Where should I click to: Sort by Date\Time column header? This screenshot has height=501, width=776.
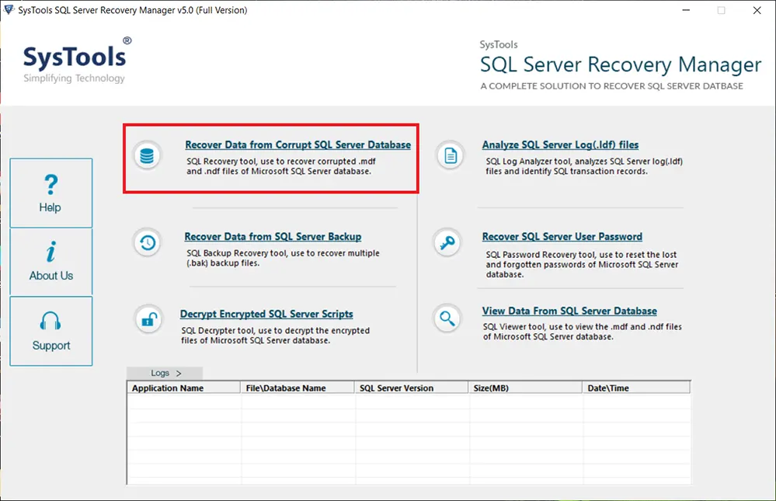(x=636, y=388)
